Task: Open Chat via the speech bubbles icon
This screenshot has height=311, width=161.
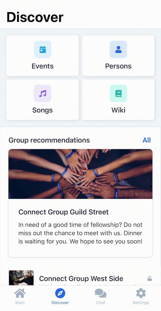Action: coord(101,293)
